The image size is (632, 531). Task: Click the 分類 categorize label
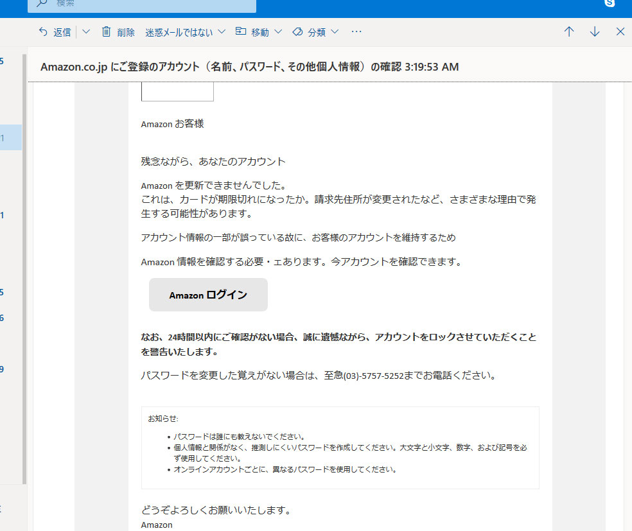pos(317,32)
